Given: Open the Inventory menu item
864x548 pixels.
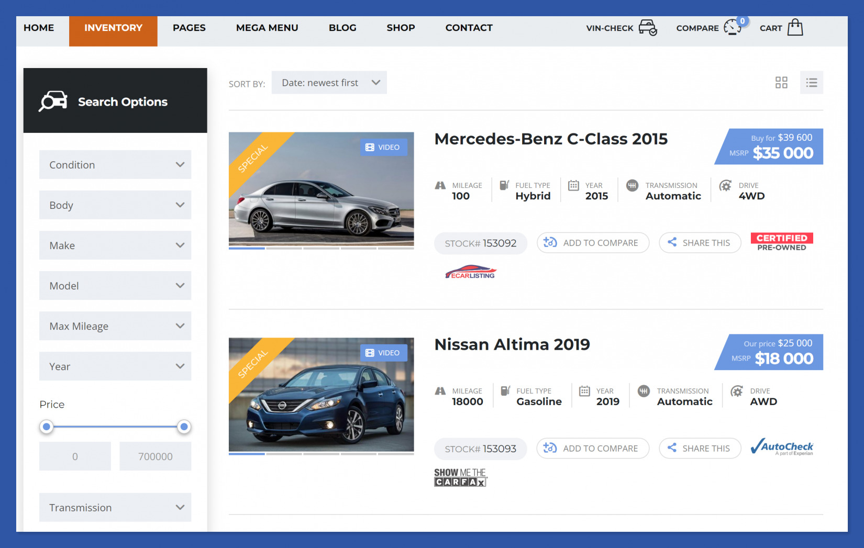Looking at the screenshot, I should (x=113, y=31).
